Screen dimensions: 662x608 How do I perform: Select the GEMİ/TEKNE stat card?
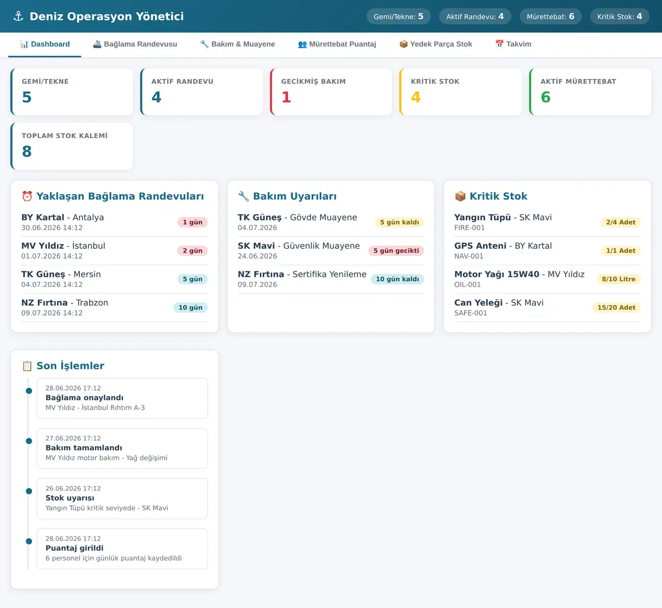(72, 92)
